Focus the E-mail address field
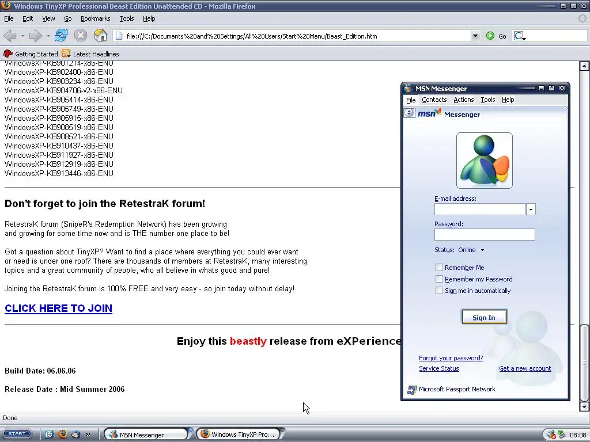 click(480, 209)
